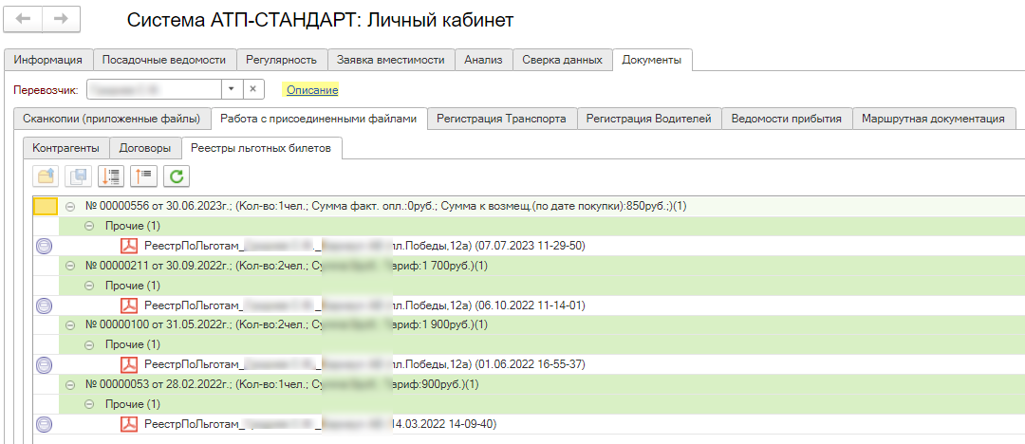Click the navigate forward arrow button
The width and height of the screenshot is (1025, 444).
pos(61,19)
